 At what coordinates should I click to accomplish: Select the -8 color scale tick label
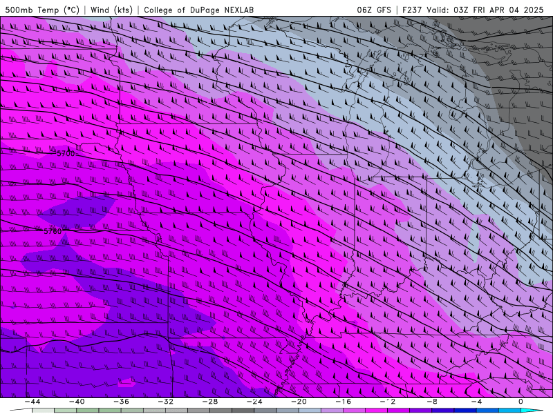point(432,402)
